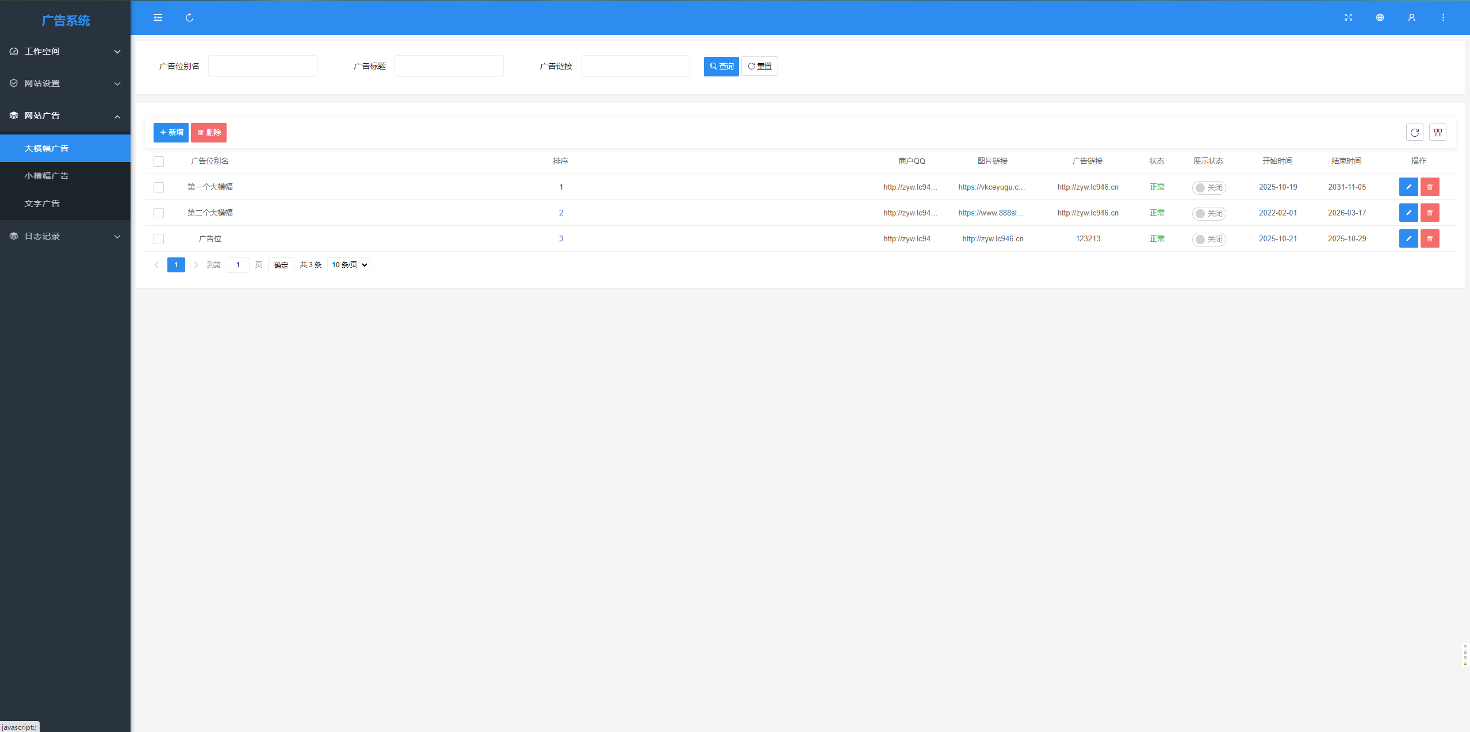The width and height of the screenshot is (1470, 732).
Task: Open the language globe icon
Action: 1380,18
